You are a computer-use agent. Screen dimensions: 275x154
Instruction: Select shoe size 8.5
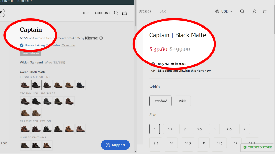pyautogui.click(x=229, y=129)
